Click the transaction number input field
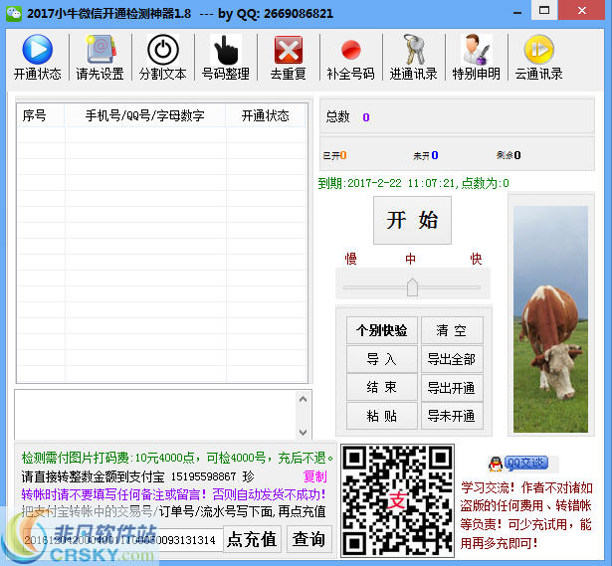Viewport: 612px width, 566px height. pos(122,540)
